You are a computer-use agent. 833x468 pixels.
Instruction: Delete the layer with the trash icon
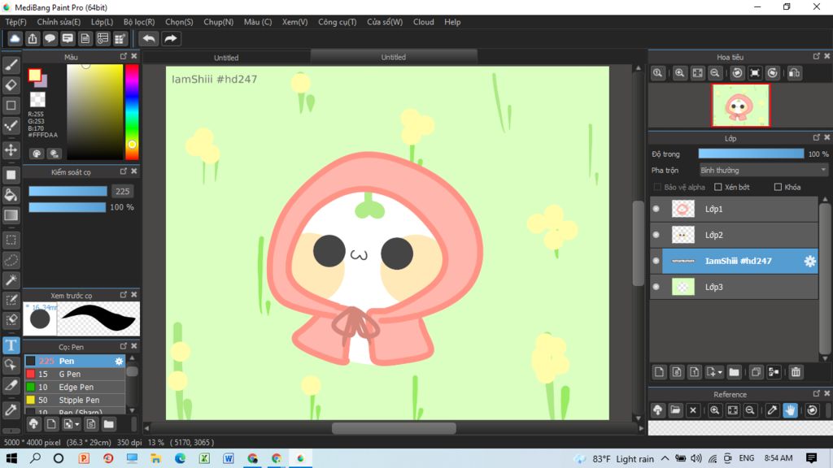(796, 372)
